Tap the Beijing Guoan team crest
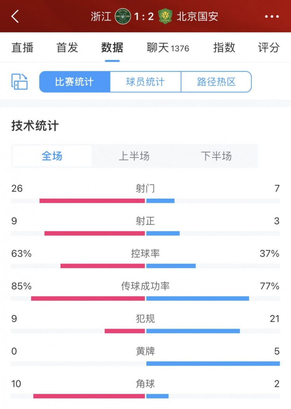This screenshot has width=291, height=409. 165,16
